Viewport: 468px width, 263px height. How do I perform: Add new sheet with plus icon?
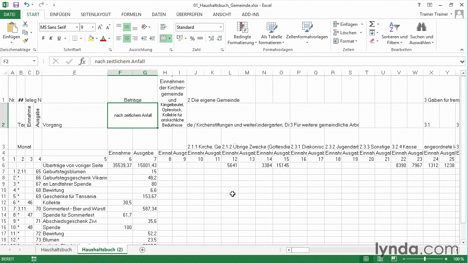(x=142, y=250)
